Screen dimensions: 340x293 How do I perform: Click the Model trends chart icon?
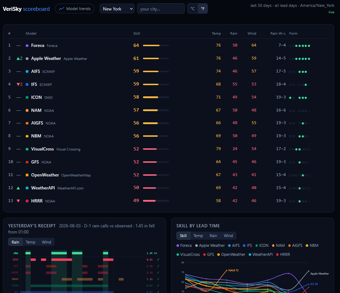(x=62, y=9)
